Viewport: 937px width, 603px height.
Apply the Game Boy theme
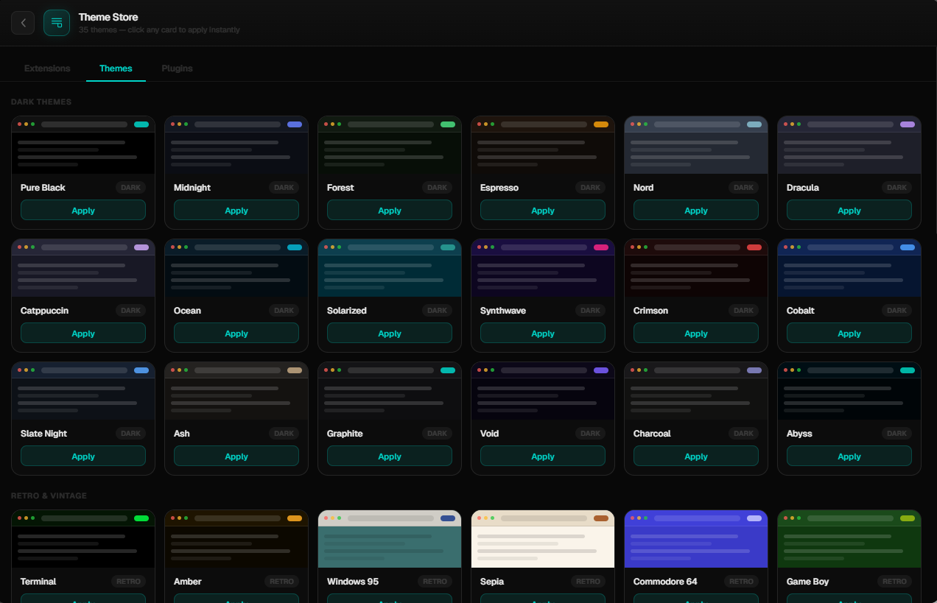tap(849, 599)
